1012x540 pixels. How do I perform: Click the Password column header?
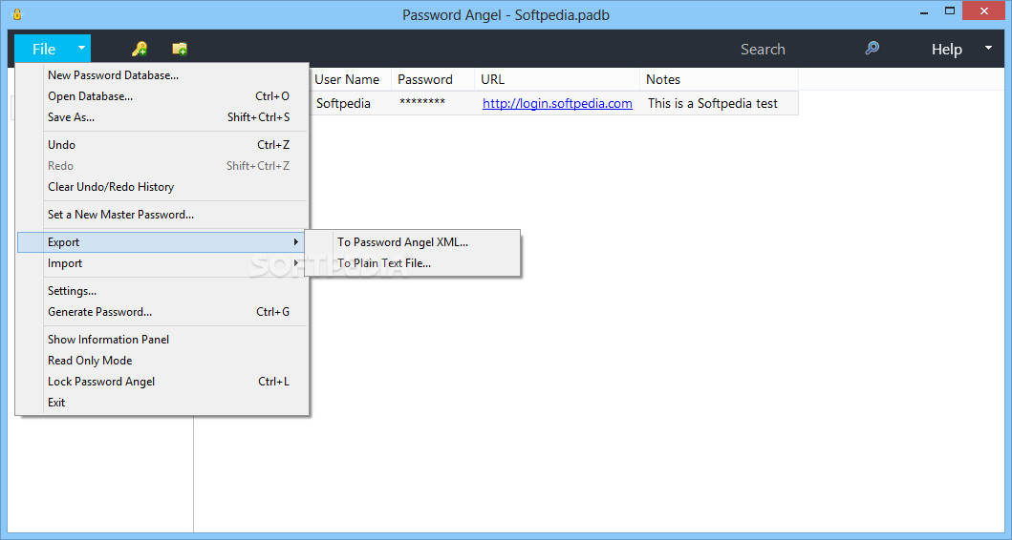click(433, 79)
